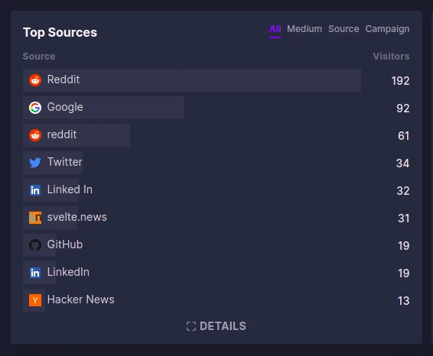Click the expand icon beside DETAILS
The image size is (433, 356).
(191, 326)
